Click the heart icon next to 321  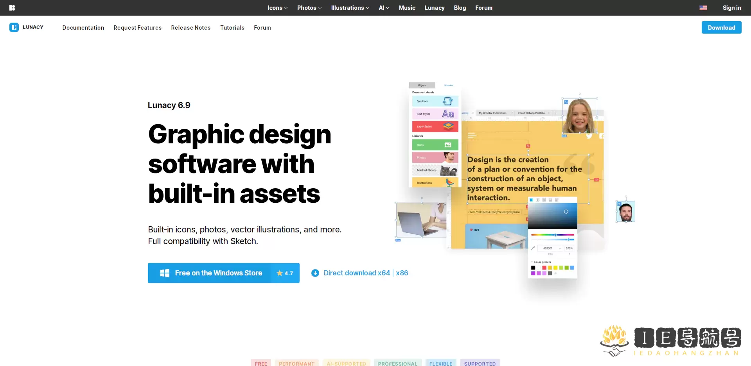click(x=471, y=230)
